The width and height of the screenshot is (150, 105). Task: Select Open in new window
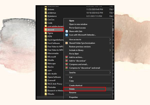(78, 24)
